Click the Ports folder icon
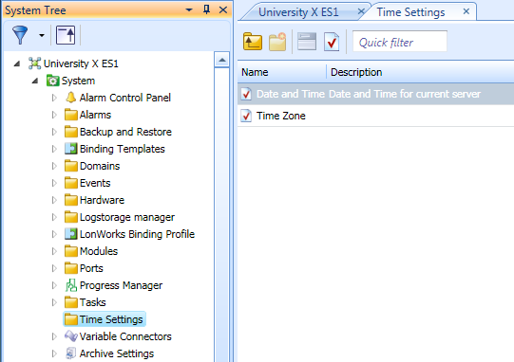 (x=71, y=268)
